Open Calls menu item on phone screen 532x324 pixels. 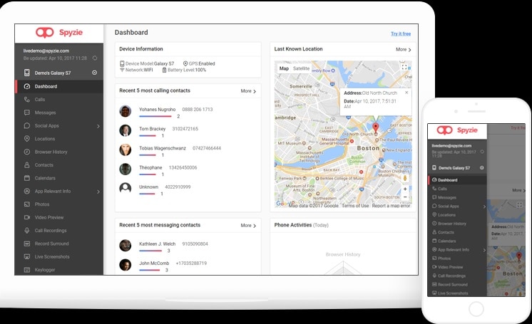click(x=442, y=189)
